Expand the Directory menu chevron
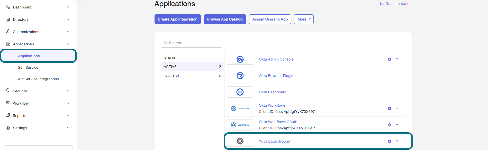The width and height of the screenshot is (488, 150). [68, 19]
